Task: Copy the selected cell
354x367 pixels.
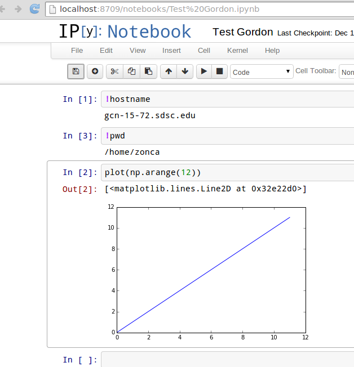Action: click(x=131, y=71)
